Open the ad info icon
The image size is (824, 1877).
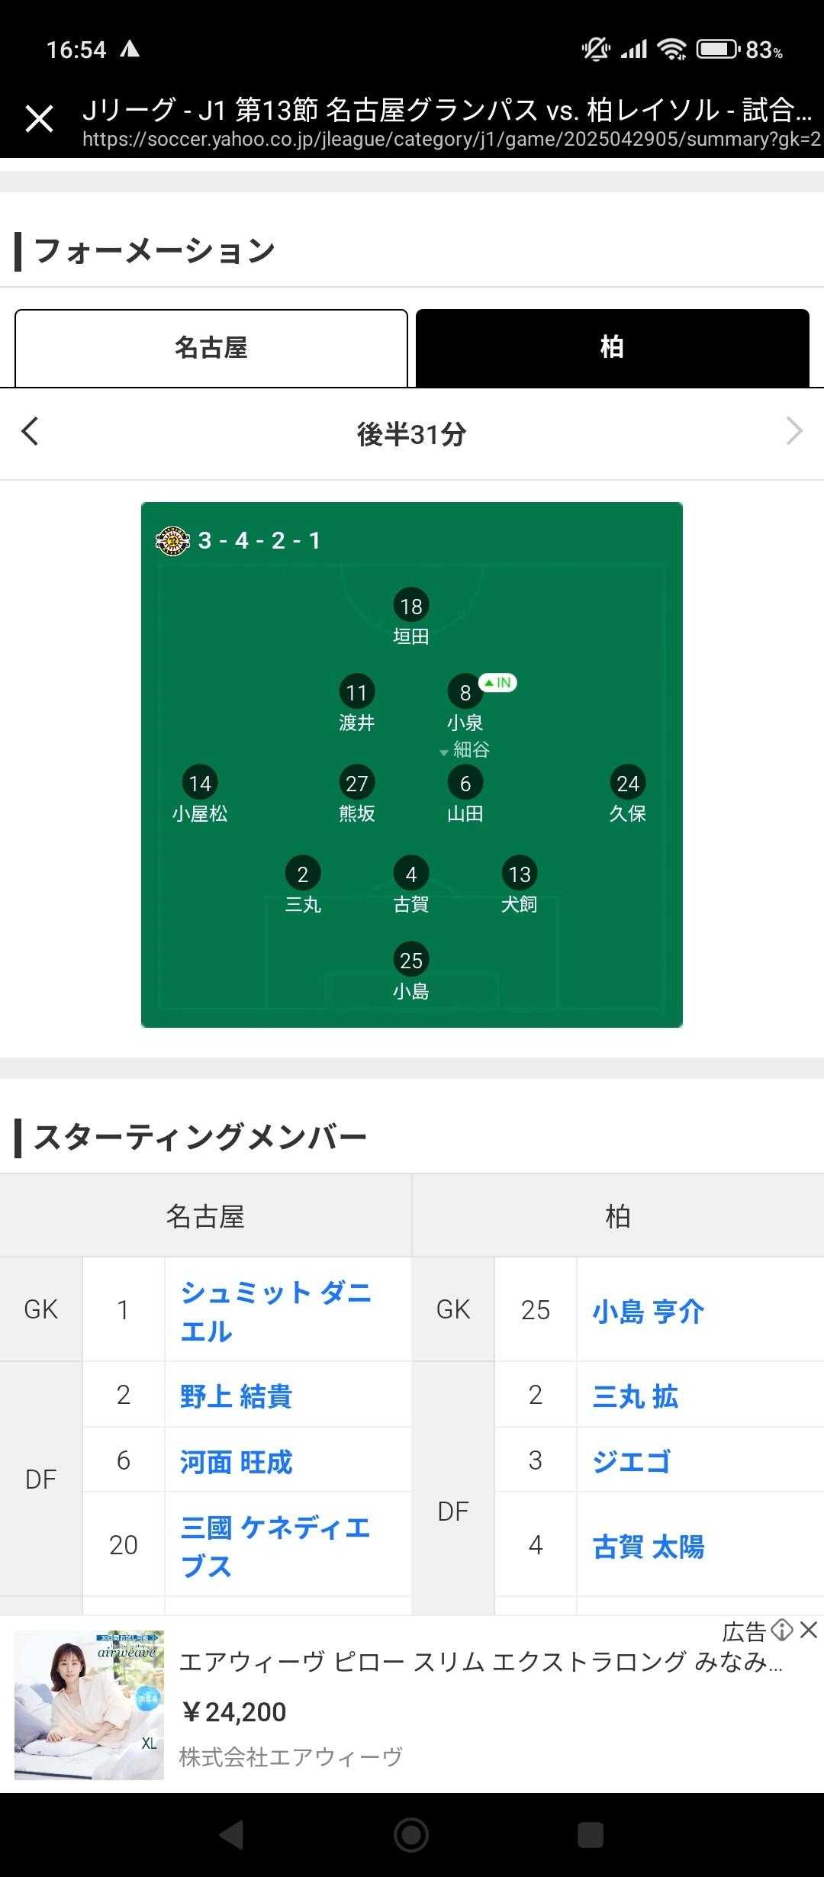click(x=782, y=1631)
